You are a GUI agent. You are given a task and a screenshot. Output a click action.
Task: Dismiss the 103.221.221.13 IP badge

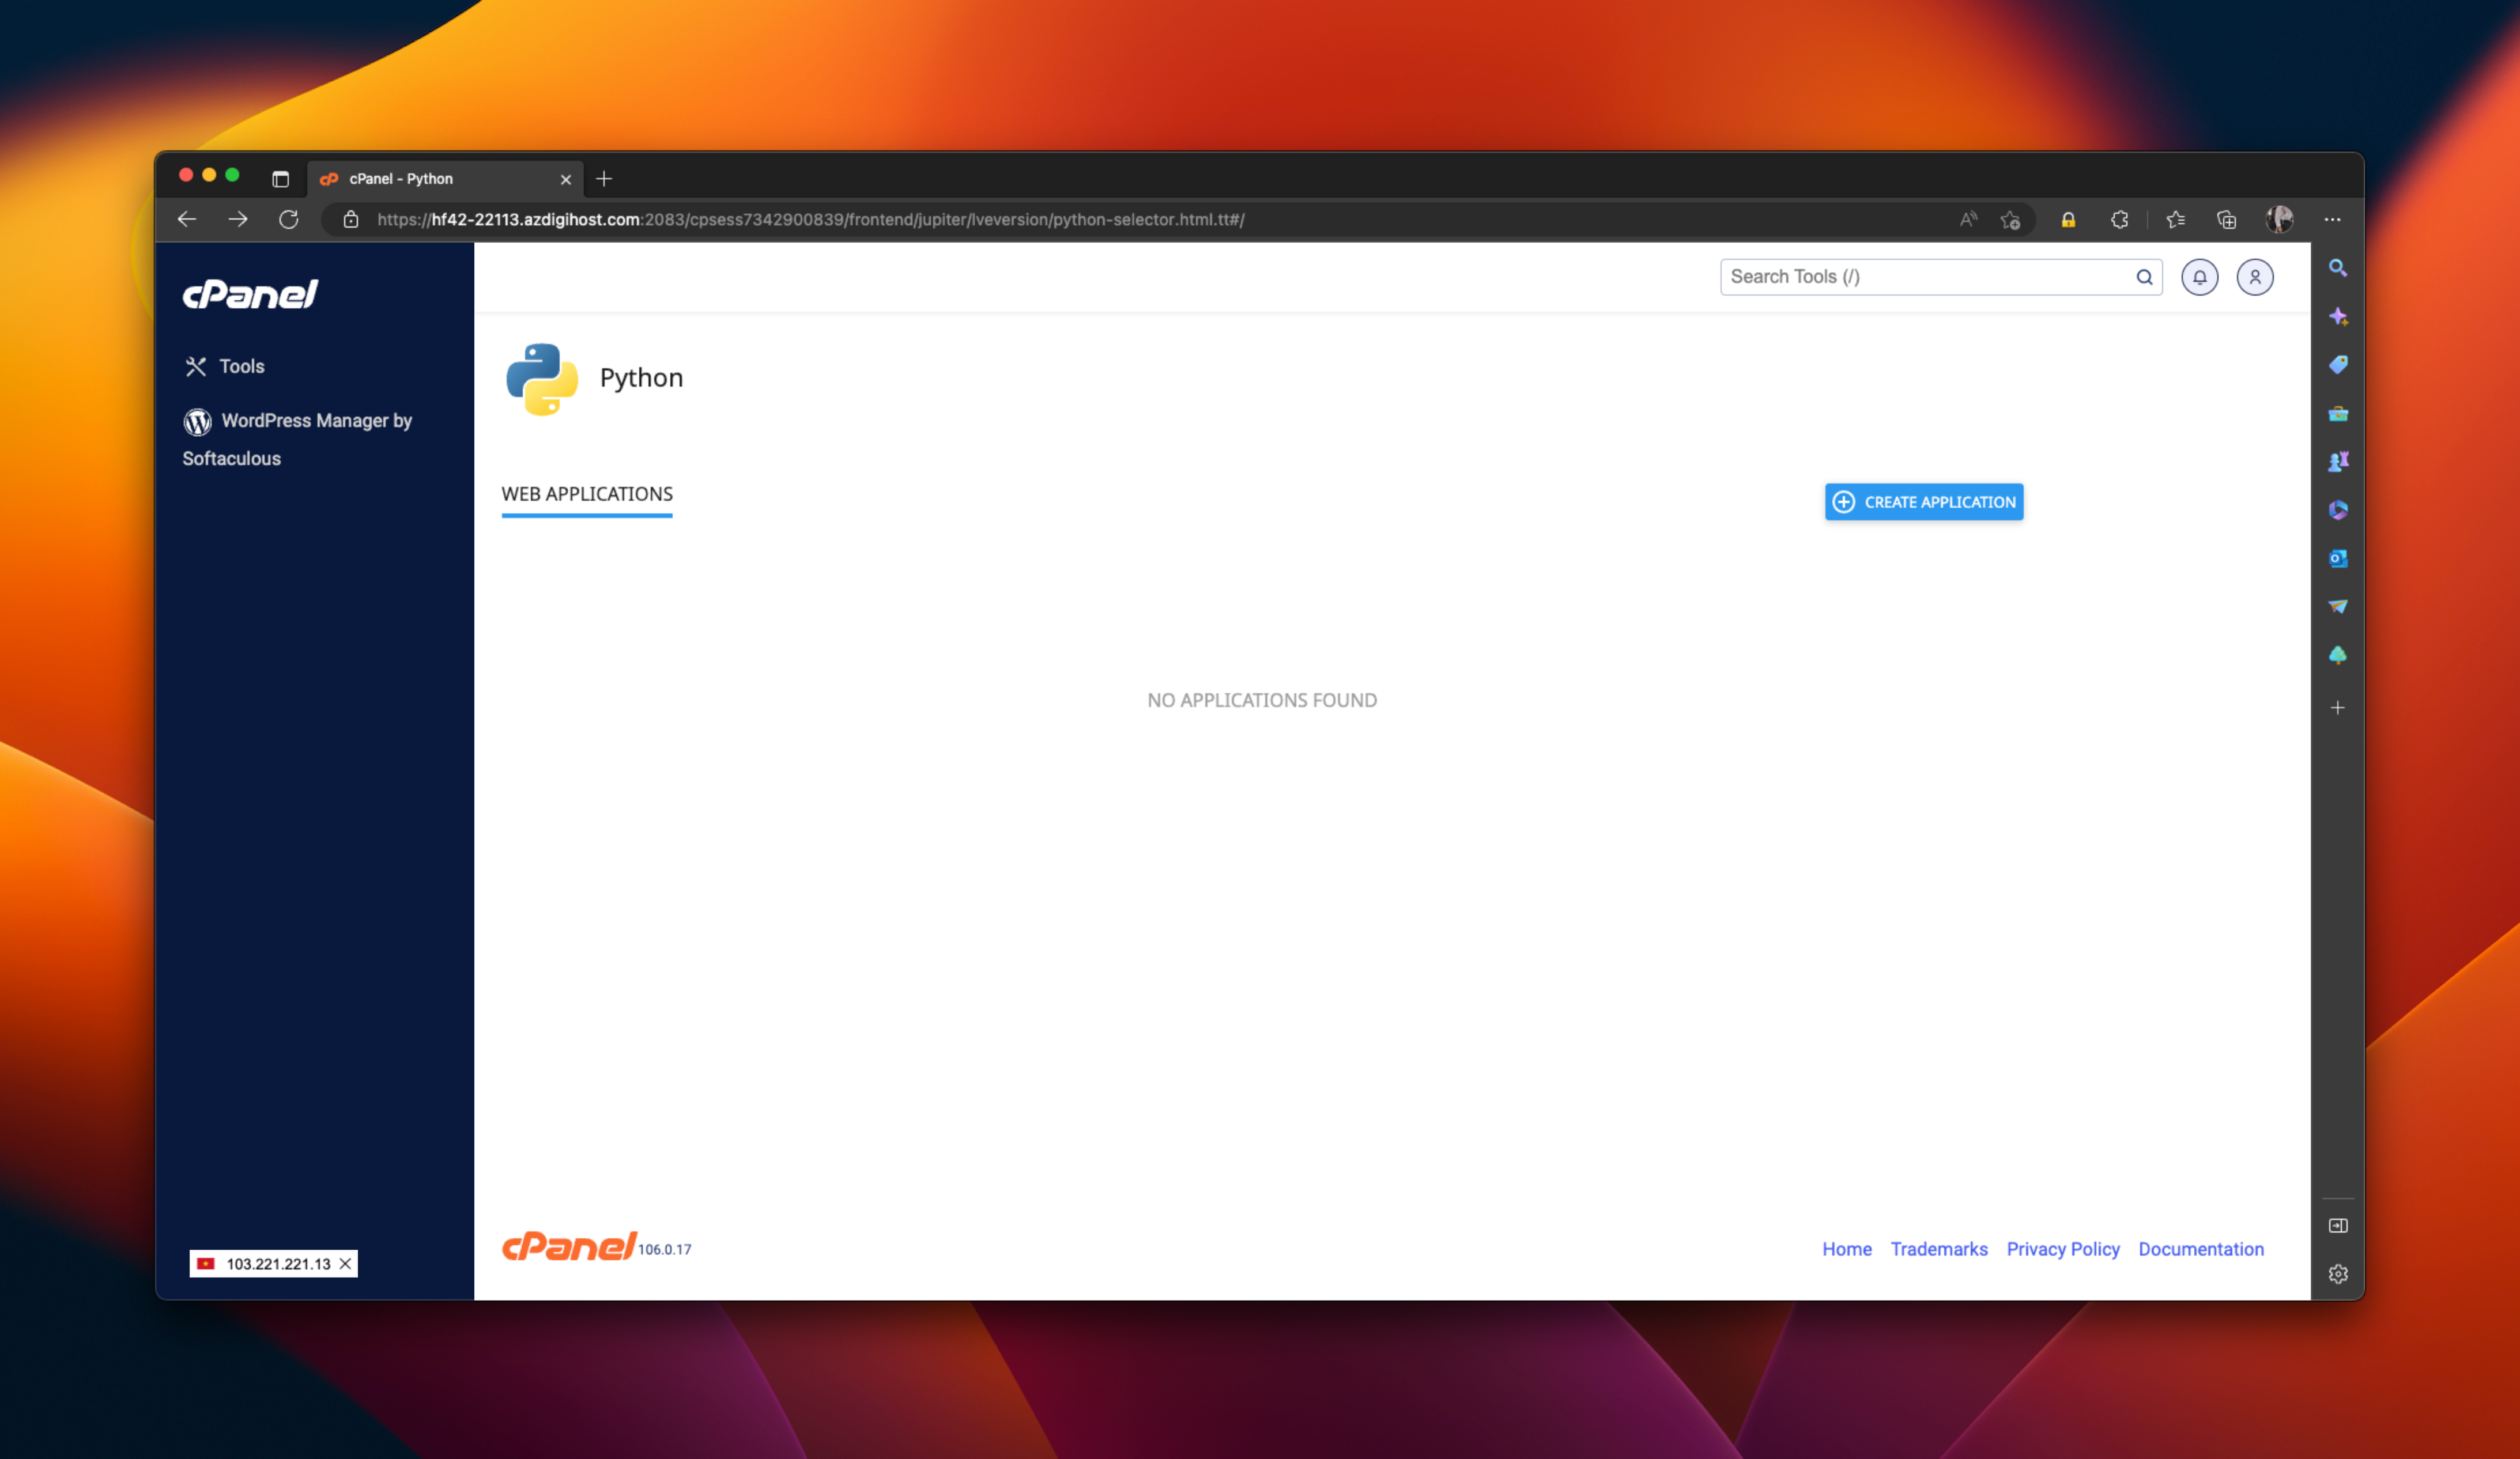coord(345,1263)
